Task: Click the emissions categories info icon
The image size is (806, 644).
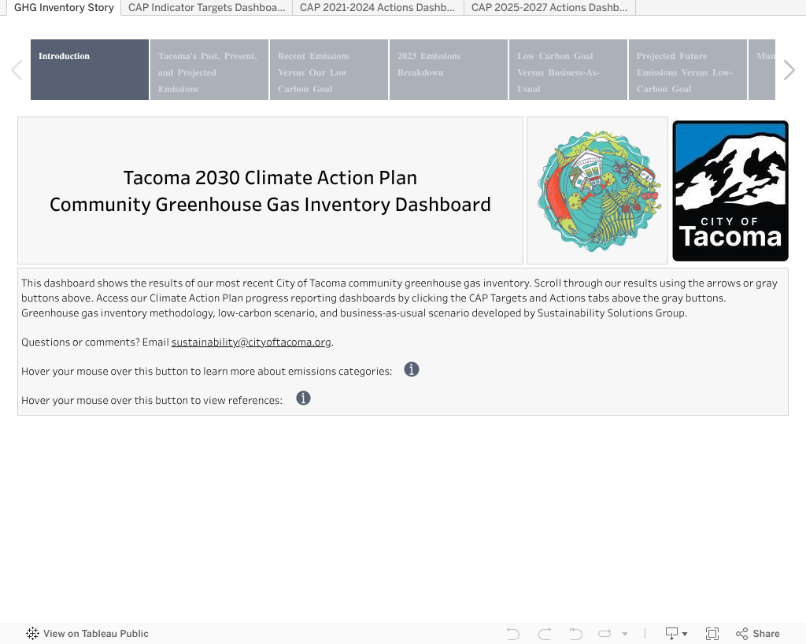Action: (x=411, y=369)
